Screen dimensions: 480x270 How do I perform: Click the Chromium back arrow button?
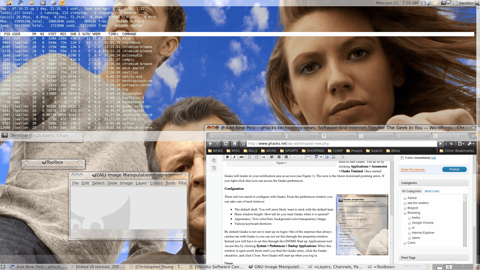210,143
